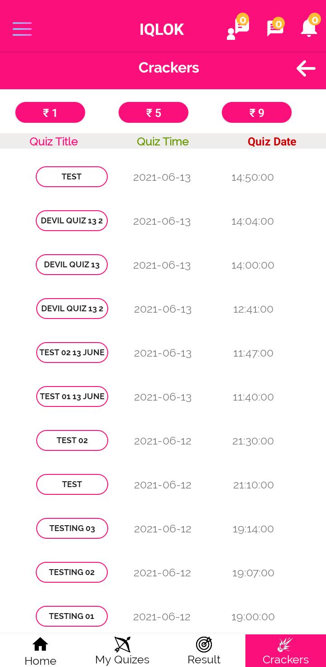Open the Result tab
This screenshot has width=326, height=667.
(204, 651)
